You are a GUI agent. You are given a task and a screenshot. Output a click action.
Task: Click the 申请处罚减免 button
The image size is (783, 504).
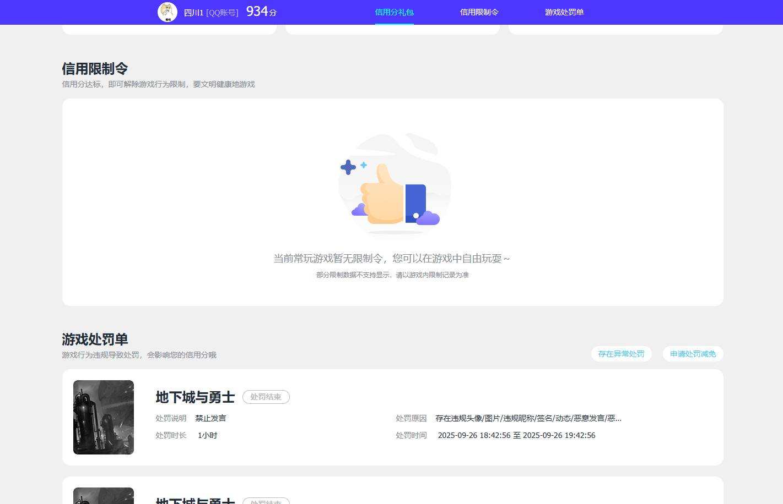pyautogui.click(x=693, y=354)
